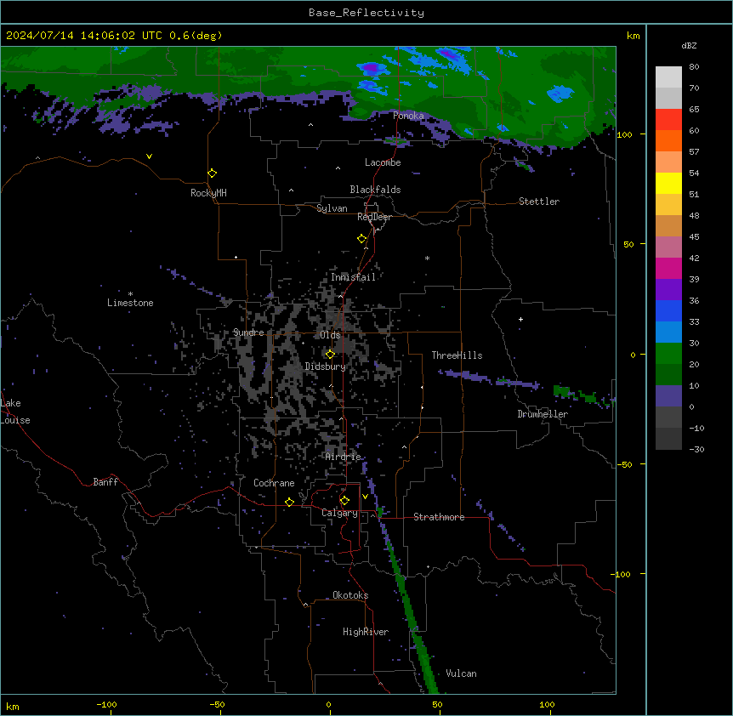The height and width of the screenshot is (716, 733).
Task: Select the Sylvan label
Action: tap(332, 208)
